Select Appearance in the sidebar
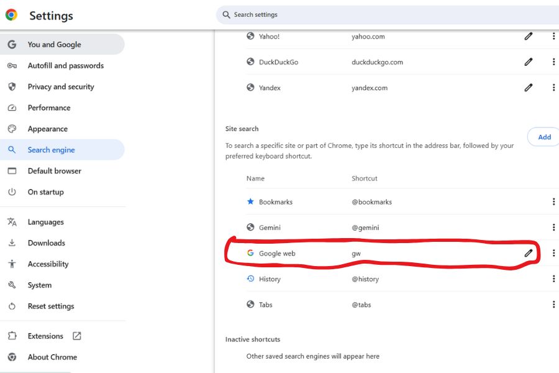Viewport: 559px width, 373px height. (48, 129)
